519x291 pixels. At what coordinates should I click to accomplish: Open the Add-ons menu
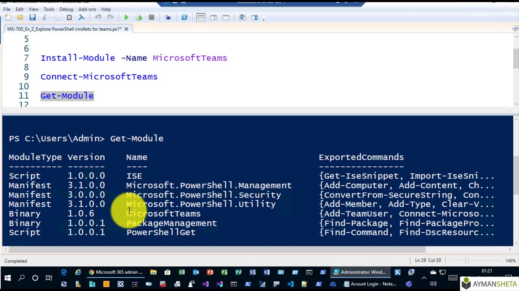[87, 9]
